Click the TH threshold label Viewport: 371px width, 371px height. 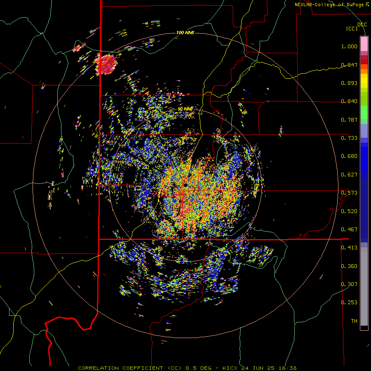[x=354, y=321]
